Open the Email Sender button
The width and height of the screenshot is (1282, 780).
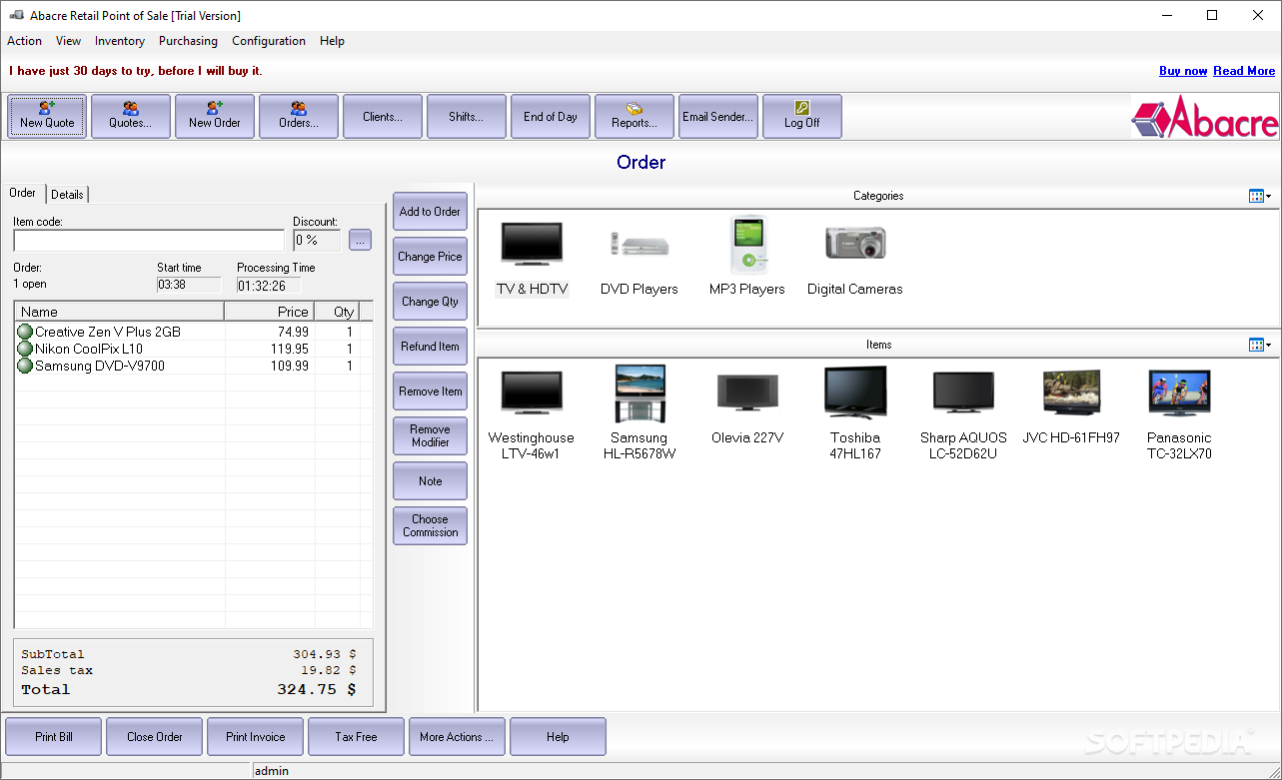click(718, 116)
